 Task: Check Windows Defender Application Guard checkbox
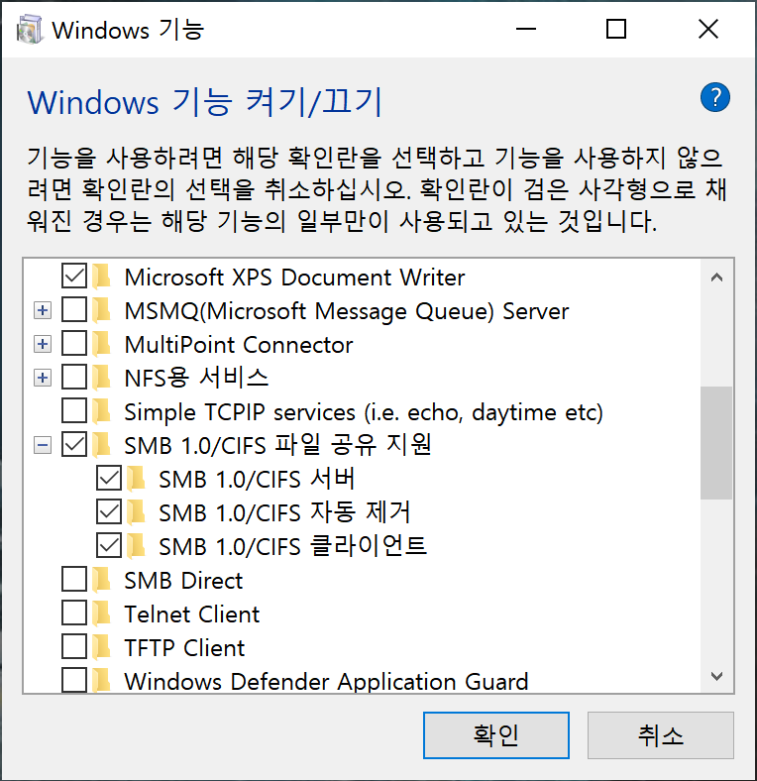pos(74,680)
